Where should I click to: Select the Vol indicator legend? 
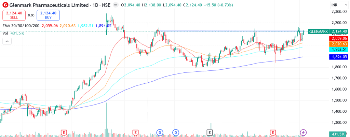(x=5, y=33)
